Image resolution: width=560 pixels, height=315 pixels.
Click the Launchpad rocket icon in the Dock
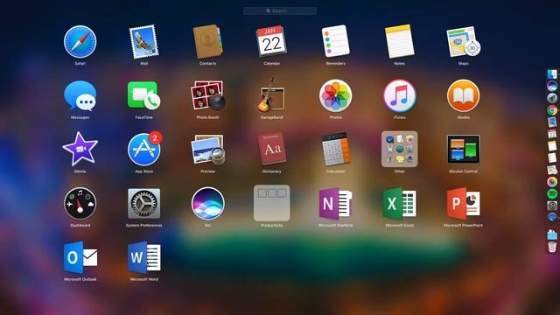[x=552, y=98]
